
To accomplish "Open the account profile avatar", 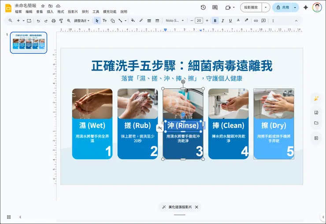I will pyautogui.click(x=317, y=7).
